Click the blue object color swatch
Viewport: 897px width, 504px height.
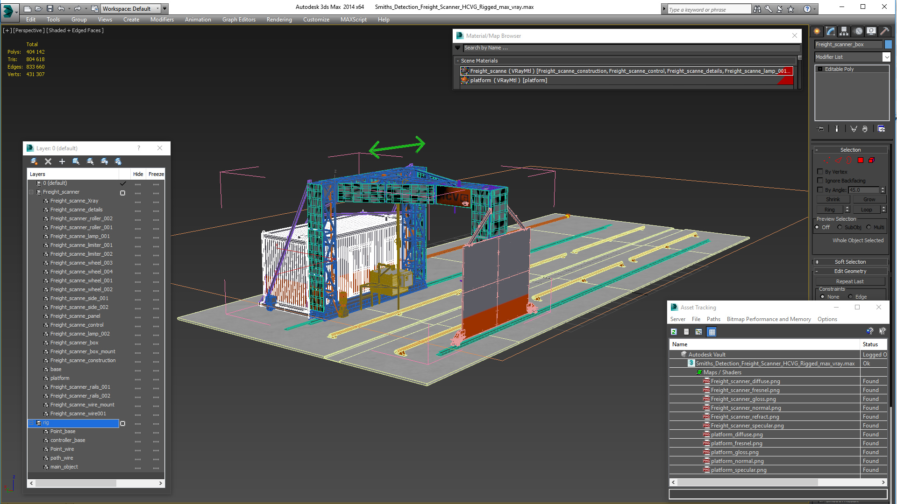(888, 44)
